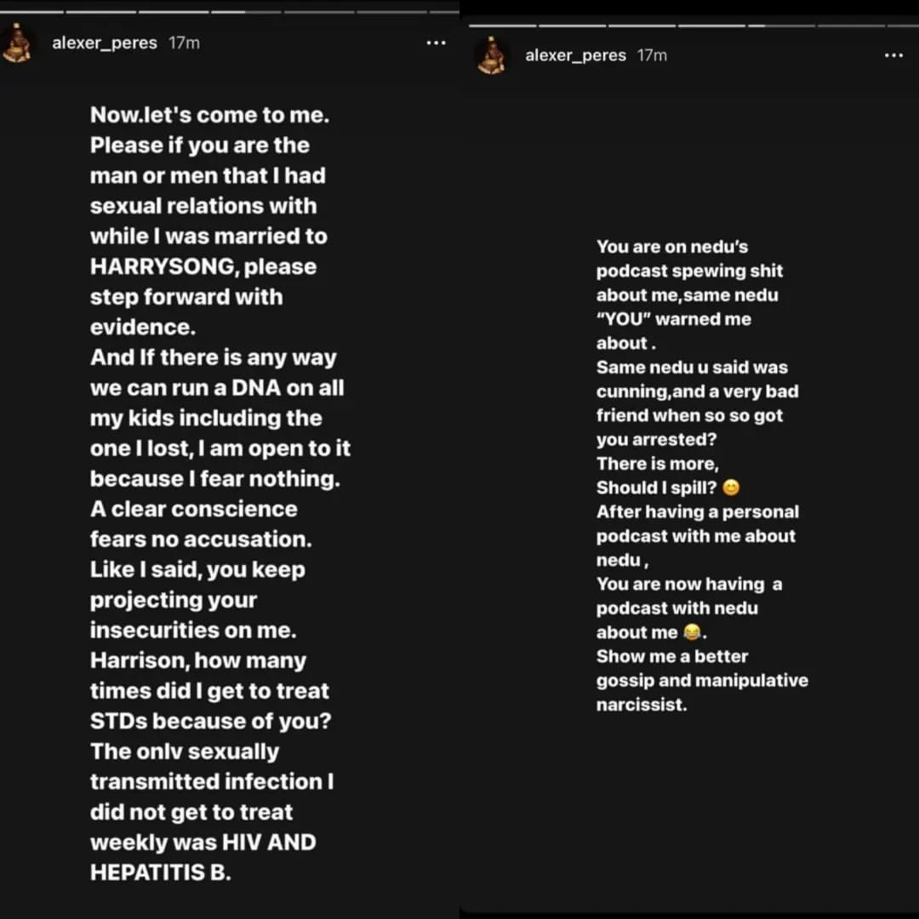The height and width of the screenshot is (919, 919).
Task: Jump to first progress segment of right story
Action: (502, 26)
